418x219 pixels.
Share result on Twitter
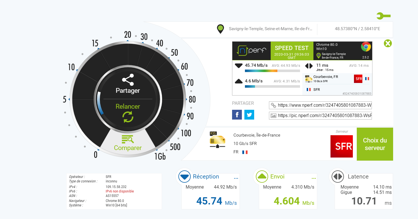tap(249, 115)
